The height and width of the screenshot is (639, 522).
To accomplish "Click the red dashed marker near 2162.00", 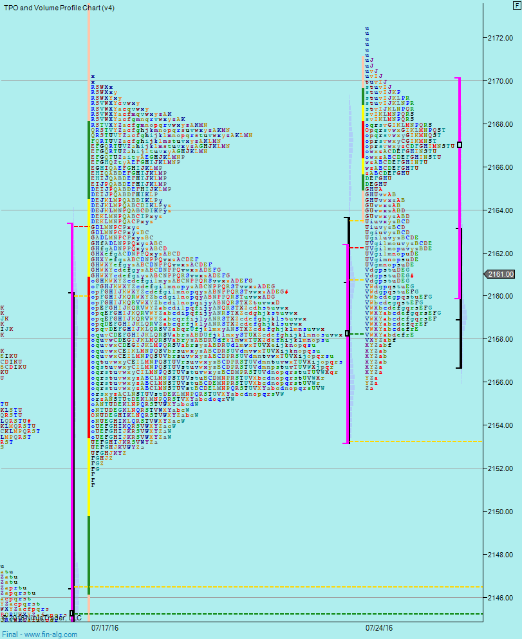I will (x=357, y=247).
